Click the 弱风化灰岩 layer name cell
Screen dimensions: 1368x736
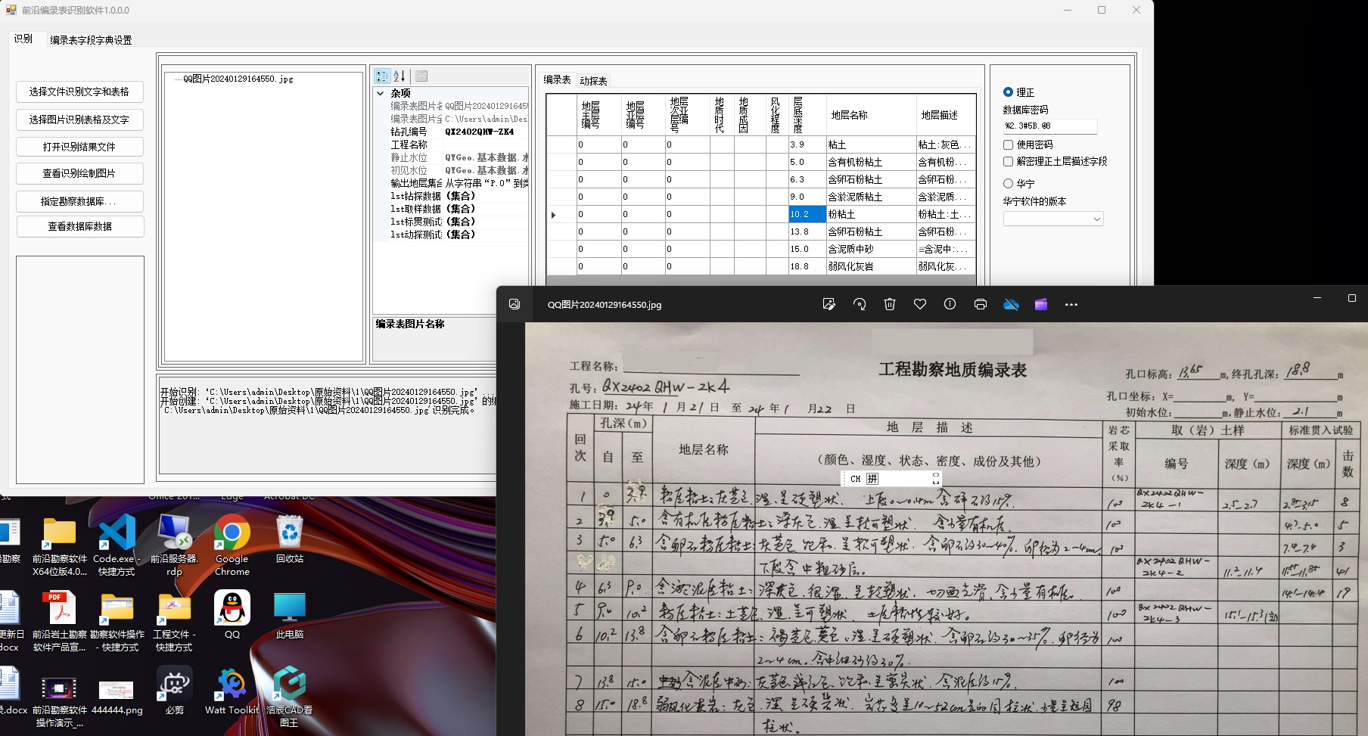[x=871, y=267]
